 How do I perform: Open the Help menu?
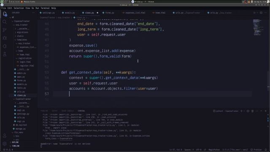click(x=54, y=8)
